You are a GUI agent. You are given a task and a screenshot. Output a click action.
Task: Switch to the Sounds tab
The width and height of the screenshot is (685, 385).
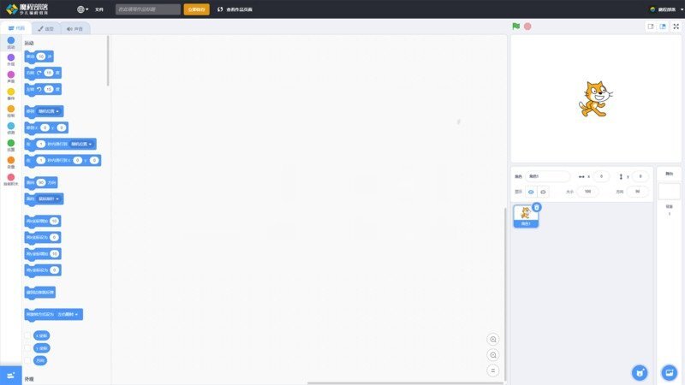coord(75,28)
